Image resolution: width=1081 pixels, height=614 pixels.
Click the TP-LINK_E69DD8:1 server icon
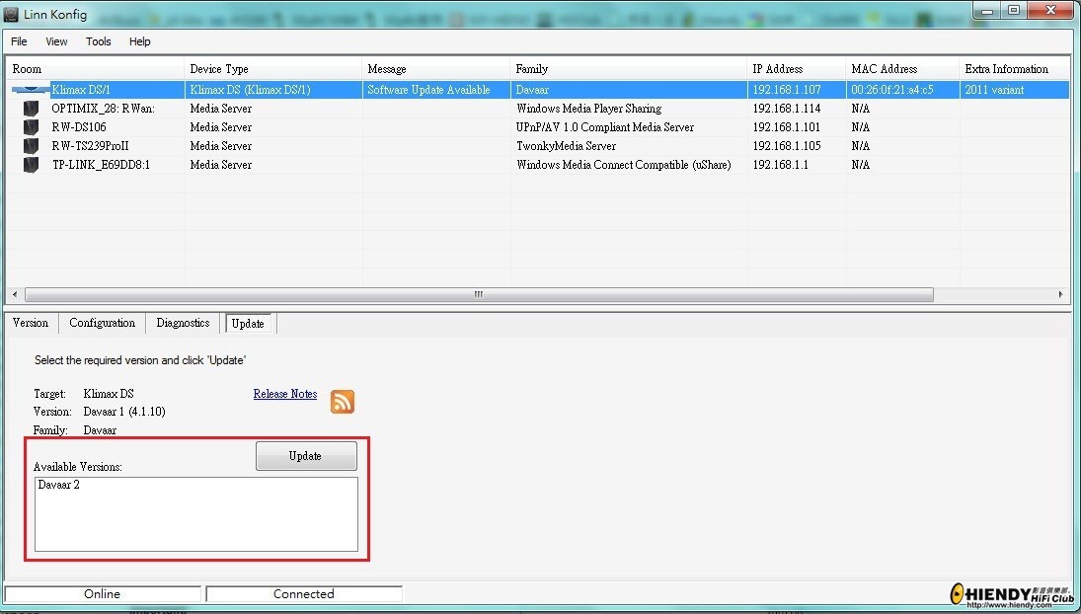click(x=31, y=164)
